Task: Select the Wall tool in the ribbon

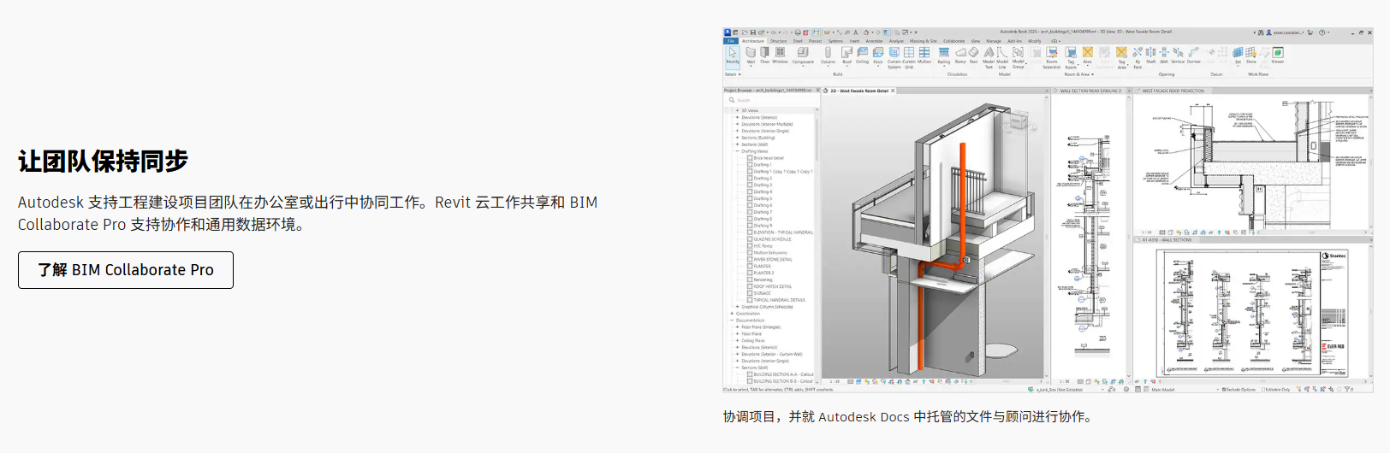Action: [751, 55]
